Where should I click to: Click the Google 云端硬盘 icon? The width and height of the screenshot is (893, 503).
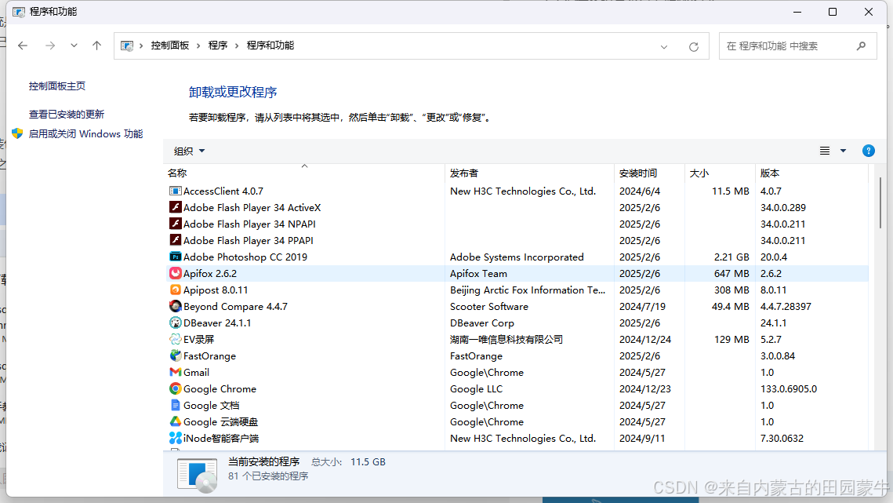coord(176,422)
